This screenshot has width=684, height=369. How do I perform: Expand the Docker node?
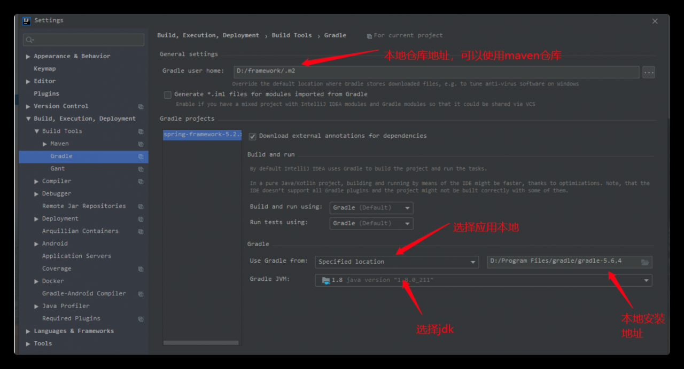pyautogui.click(x=37, y=281)
